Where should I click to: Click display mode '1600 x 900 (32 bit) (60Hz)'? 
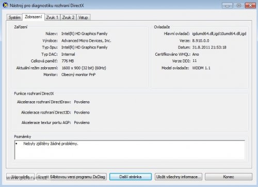click(84, 68)
